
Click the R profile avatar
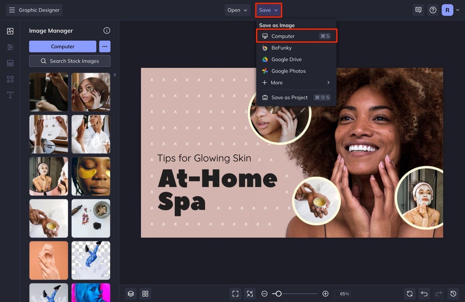click(x=447, y=10)
